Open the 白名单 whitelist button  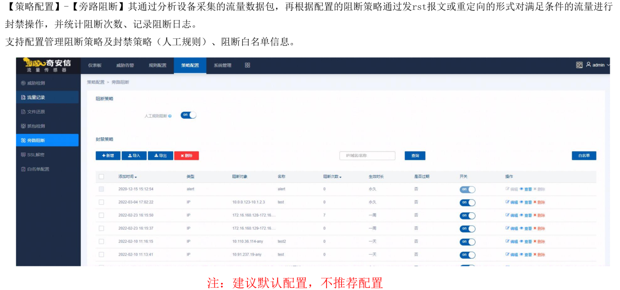(x=584, y=155)
